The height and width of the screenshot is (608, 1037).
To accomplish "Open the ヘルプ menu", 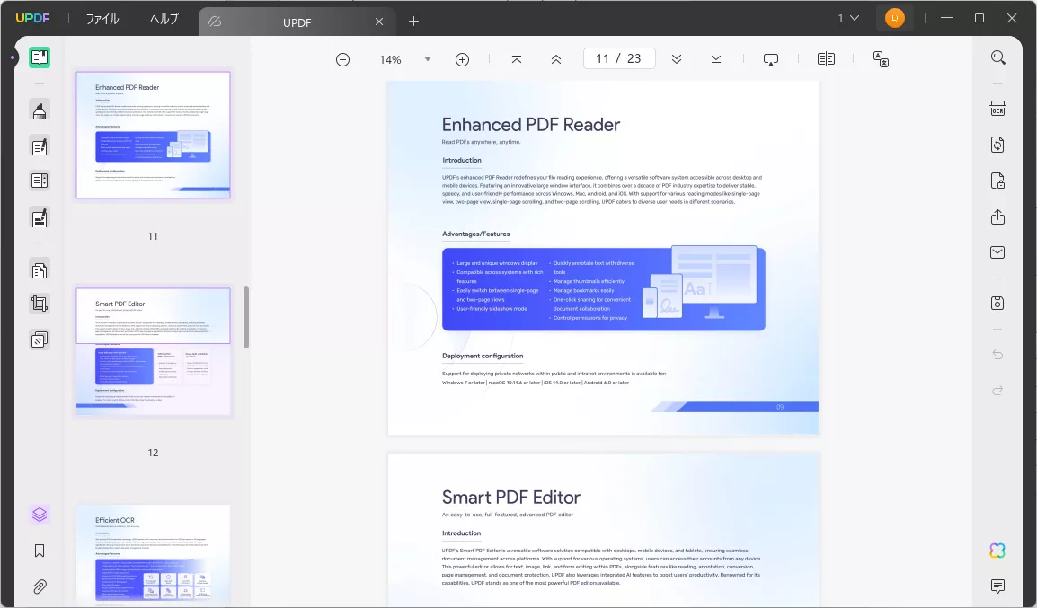I will 164,19.
